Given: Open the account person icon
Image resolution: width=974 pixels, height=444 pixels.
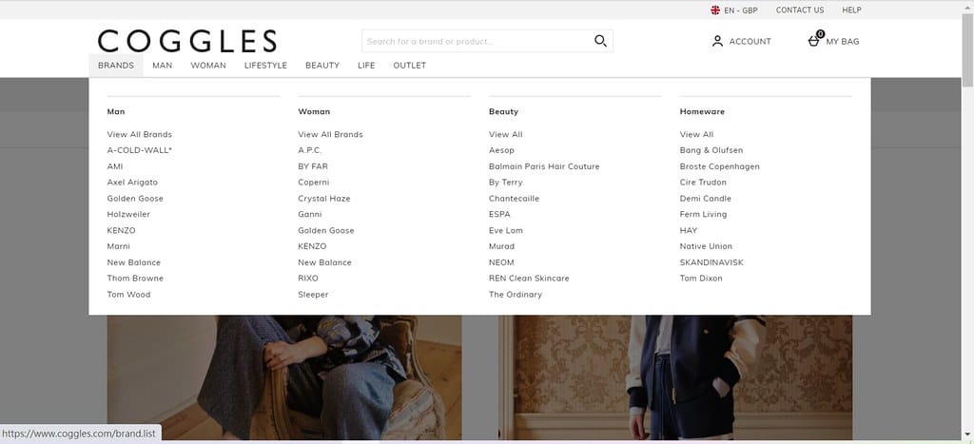Looking at the screenshot, I should 717,41.
